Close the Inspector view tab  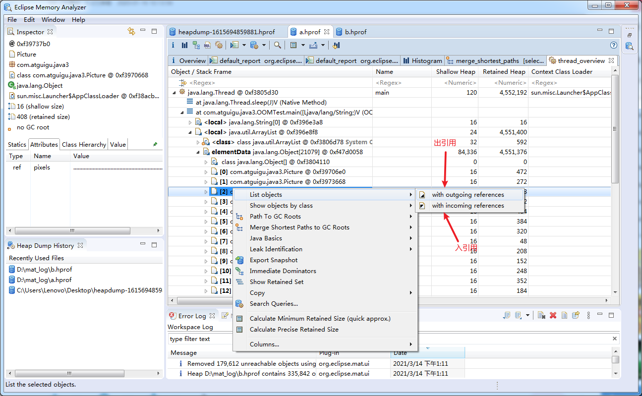point(50,32)
